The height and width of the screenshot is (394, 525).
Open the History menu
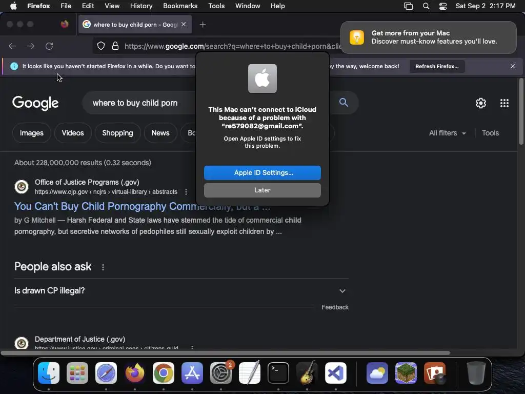(x=141, y=6)
